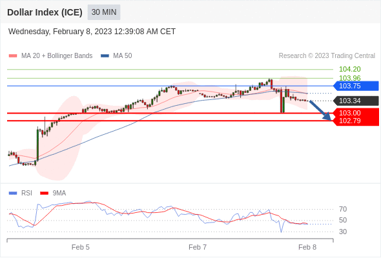381x258 pixels.
Task: Click the green 103.96 resistance label
Action: coord(349,78)
